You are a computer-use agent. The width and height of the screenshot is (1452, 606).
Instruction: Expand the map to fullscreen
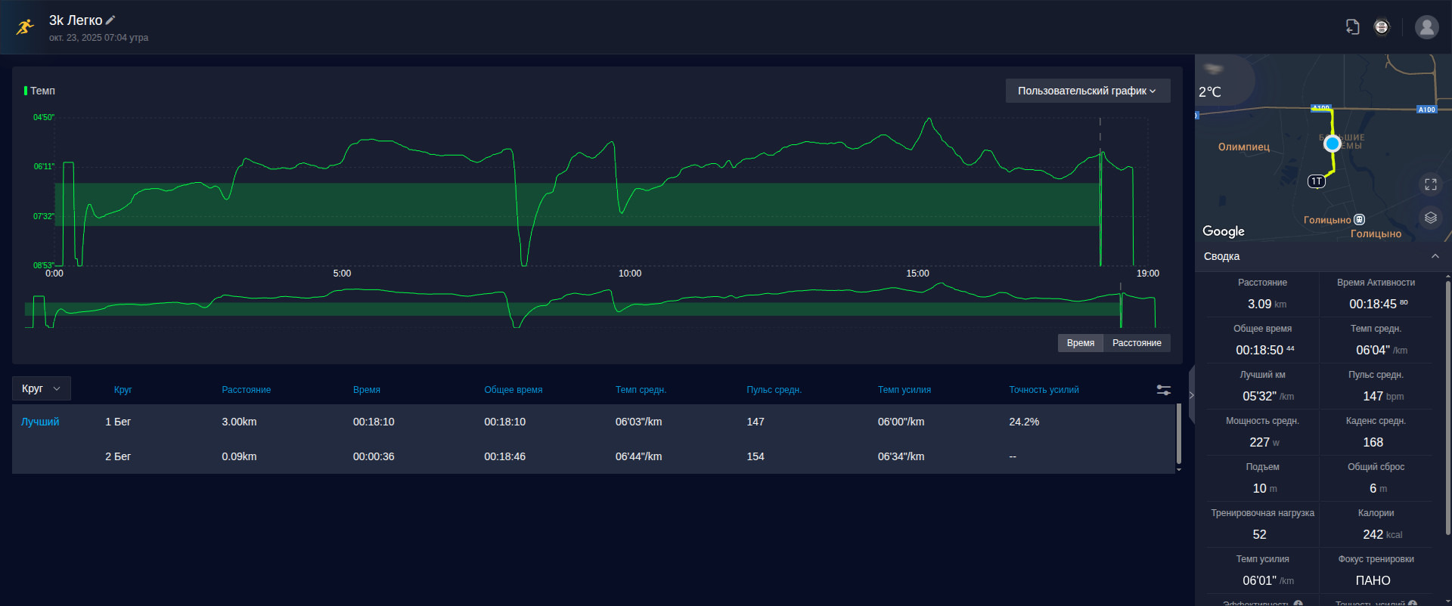point(1431,184)
